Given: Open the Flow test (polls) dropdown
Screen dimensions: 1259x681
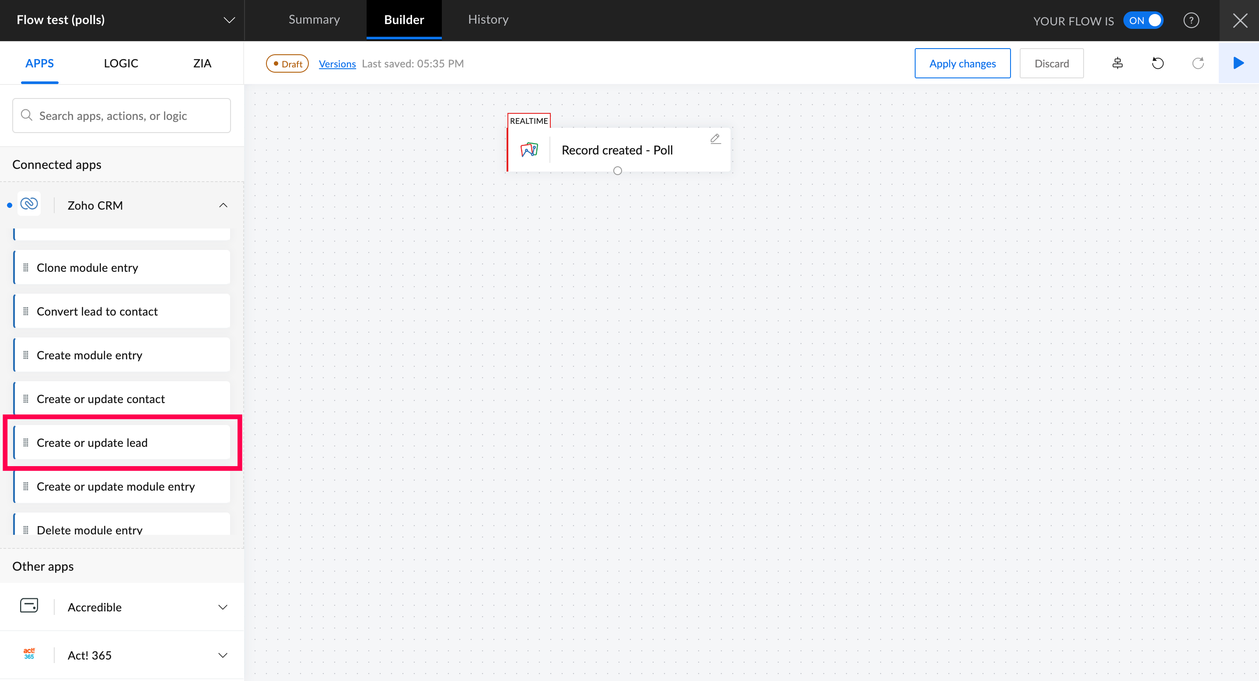Looking at the screenshot, I should pos(229,20).
